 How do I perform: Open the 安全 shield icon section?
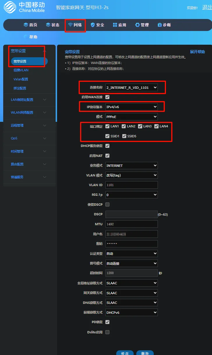click(x=93, y=25)
